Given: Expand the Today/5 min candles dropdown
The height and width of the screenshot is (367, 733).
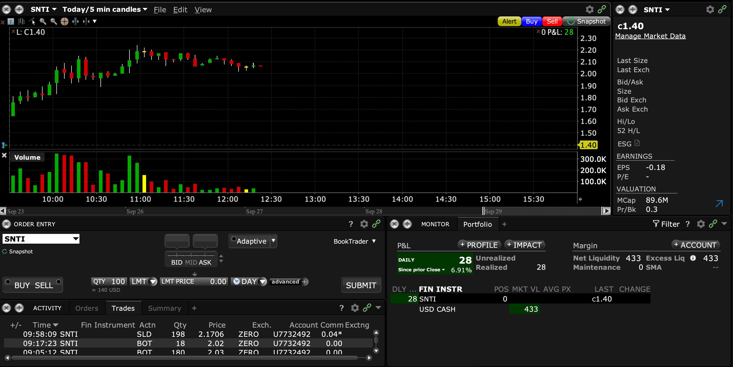Looking at the screenshot, I should (145, 9).
